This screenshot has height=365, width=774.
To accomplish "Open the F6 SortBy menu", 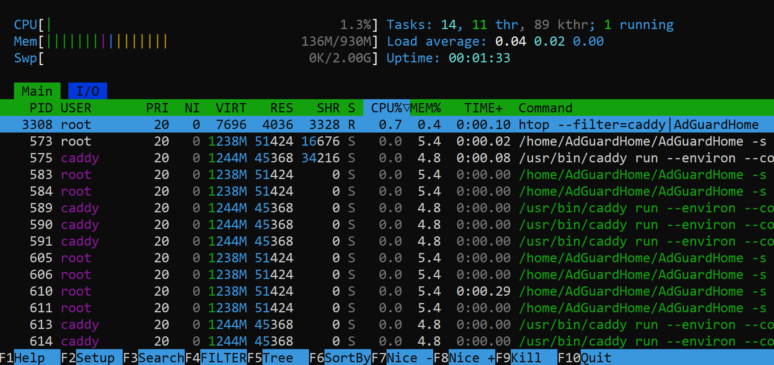I will click(x=340, y=357).
